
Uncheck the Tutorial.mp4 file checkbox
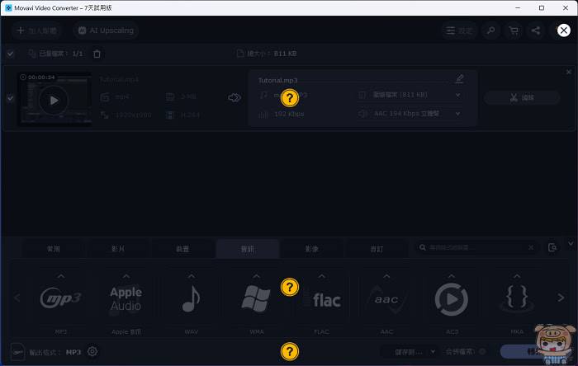10,98
